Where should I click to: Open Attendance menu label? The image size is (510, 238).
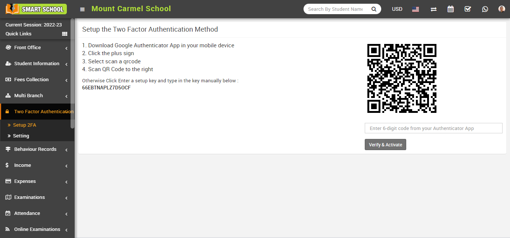[27, 213]
